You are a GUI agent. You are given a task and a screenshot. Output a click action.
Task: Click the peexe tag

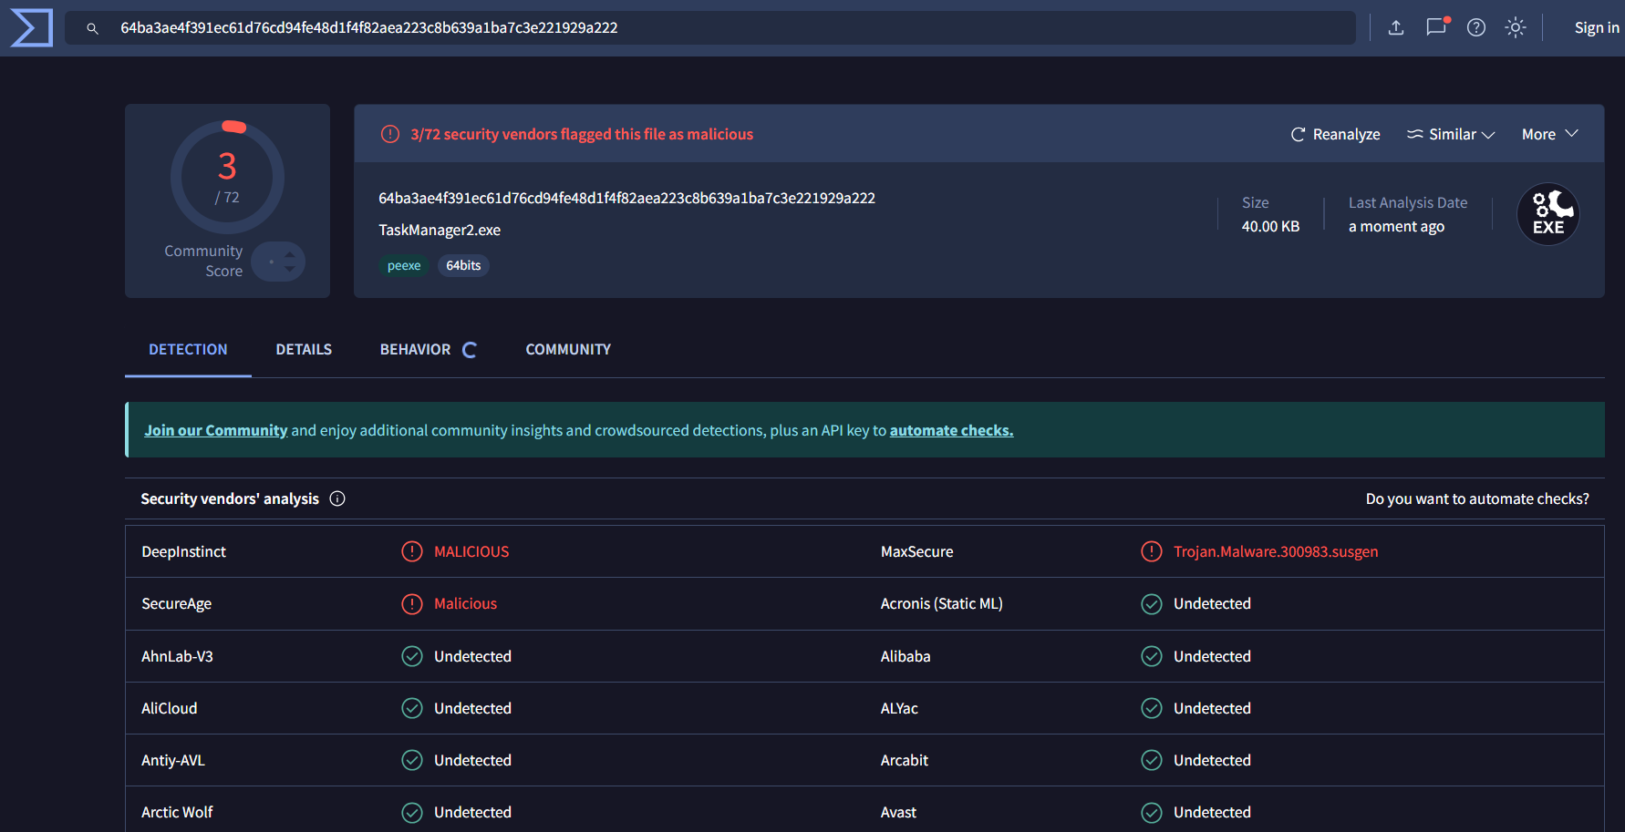404,265
